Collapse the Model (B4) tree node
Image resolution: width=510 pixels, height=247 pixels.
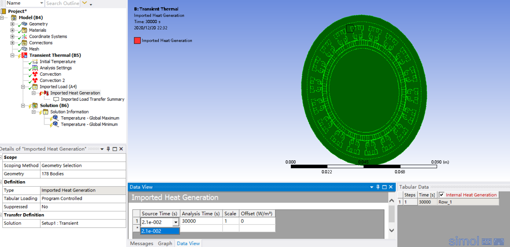tap(2, 18)
